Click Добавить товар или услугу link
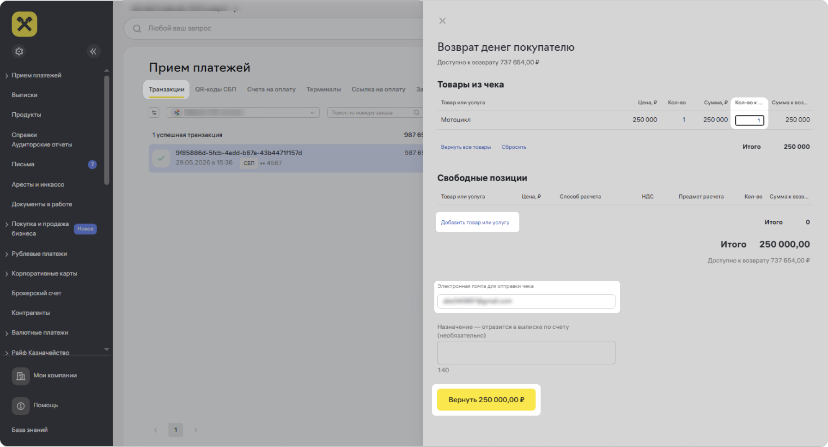This screenshot has height=447, width=828. pos(475,223)
